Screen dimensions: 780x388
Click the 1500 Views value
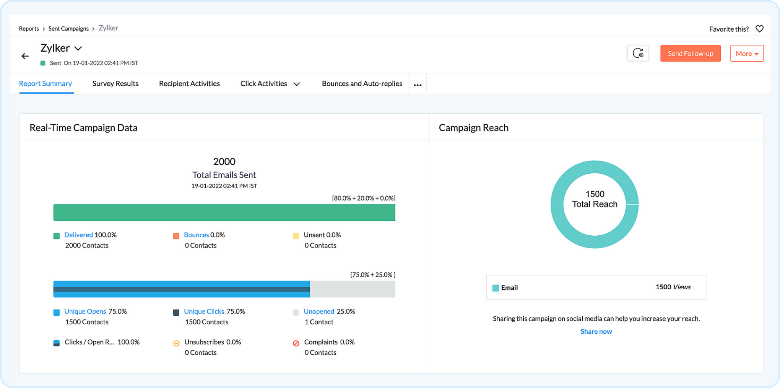click(x=673, y=287)
